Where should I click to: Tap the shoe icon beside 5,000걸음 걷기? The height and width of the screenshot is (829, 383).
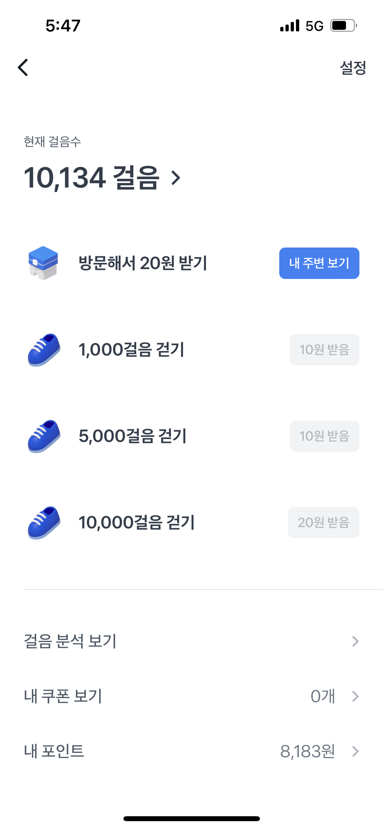tap(44, 436)
